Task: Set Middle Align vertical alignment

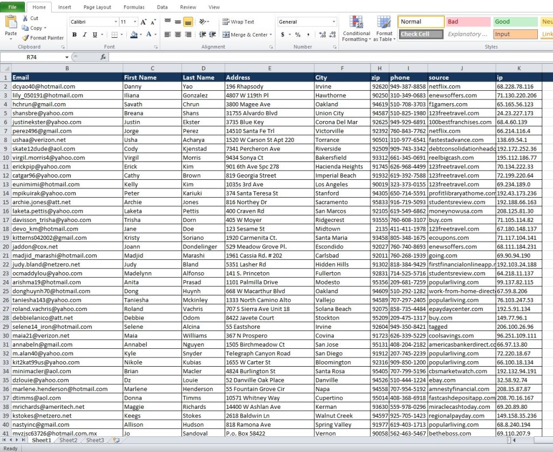Action: [178, 22]
